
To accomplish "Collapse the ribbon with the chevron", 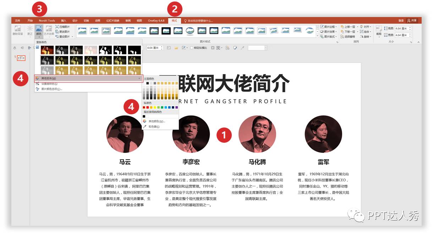I will click(418, 42).
